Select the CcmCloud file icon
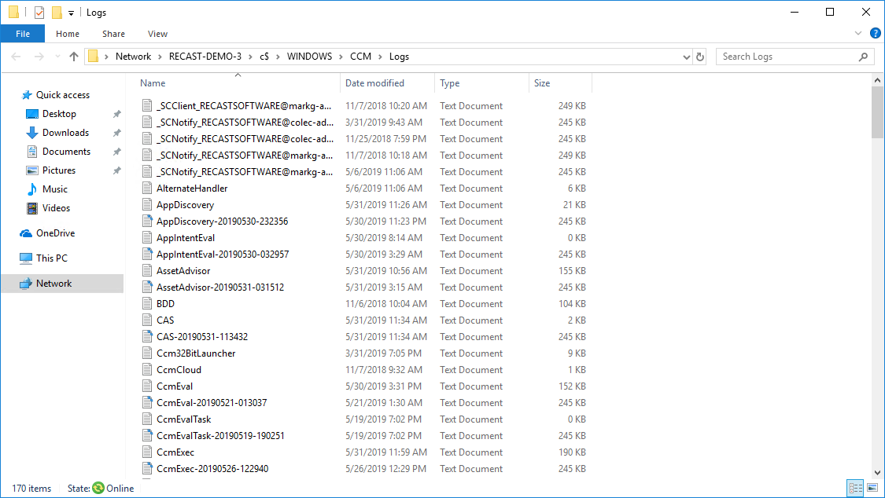Image resolution: width=885 pixels, height=498 pixels. [147, 369]
